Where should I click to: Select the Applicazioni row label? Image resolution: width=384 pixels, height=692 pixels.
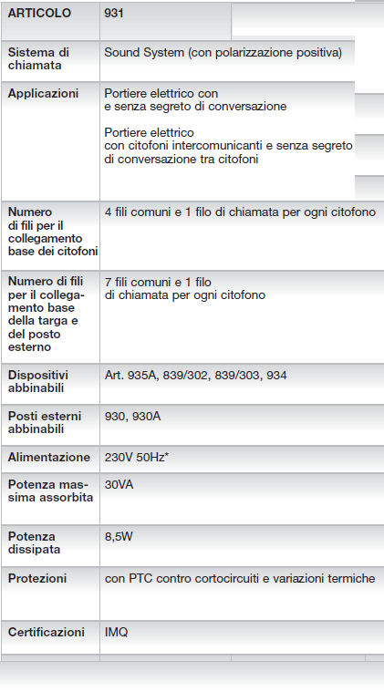(x=43, y=94)
